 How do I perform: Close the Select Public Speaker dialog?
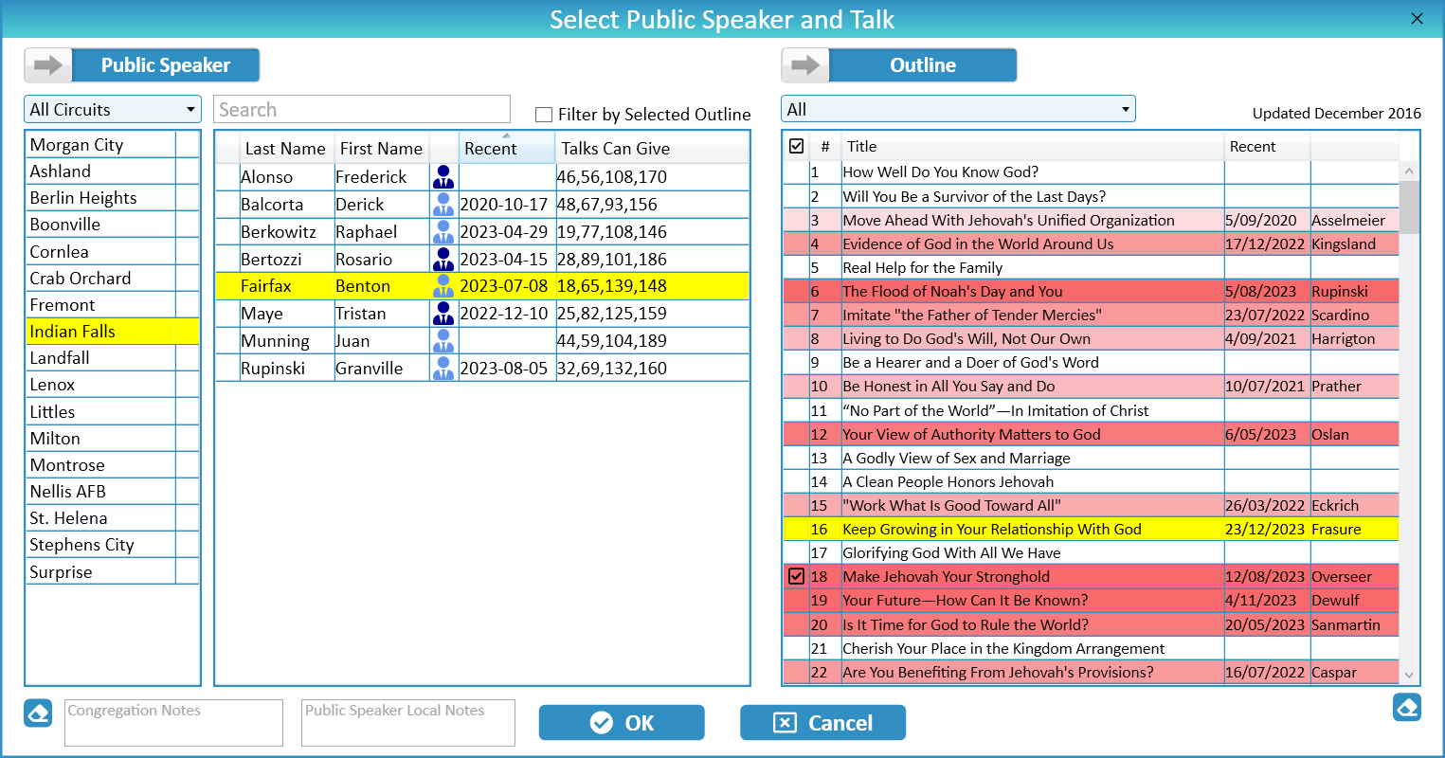[1418, 19]
